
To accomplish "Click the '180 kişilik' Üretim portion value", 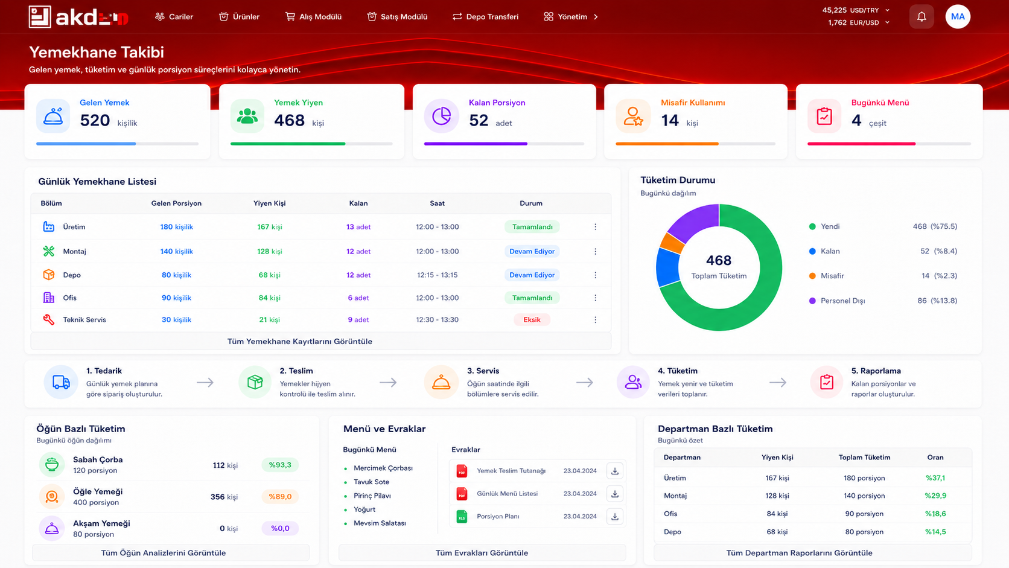I will pos(176,227).
